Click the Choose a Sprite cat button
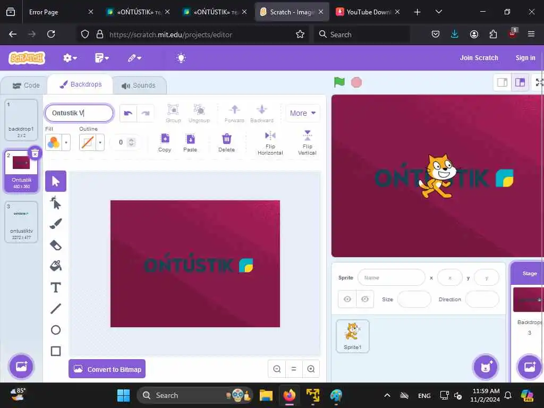 tap(486, 367)
